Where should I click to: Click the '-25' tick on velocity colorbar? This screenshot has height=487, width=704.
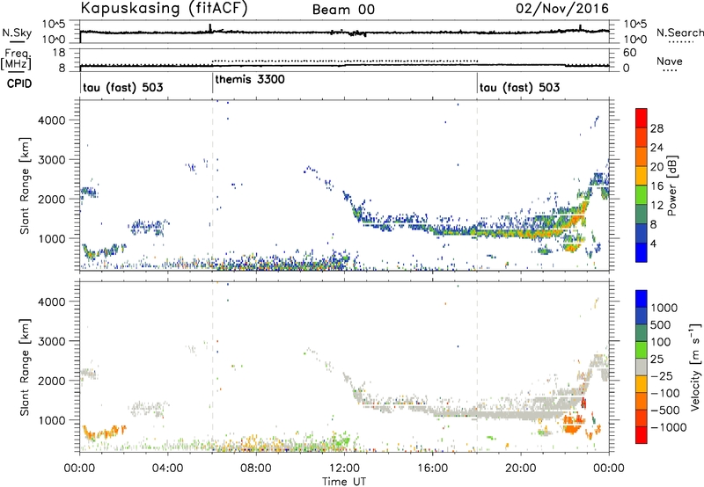[x=662, y=375]
